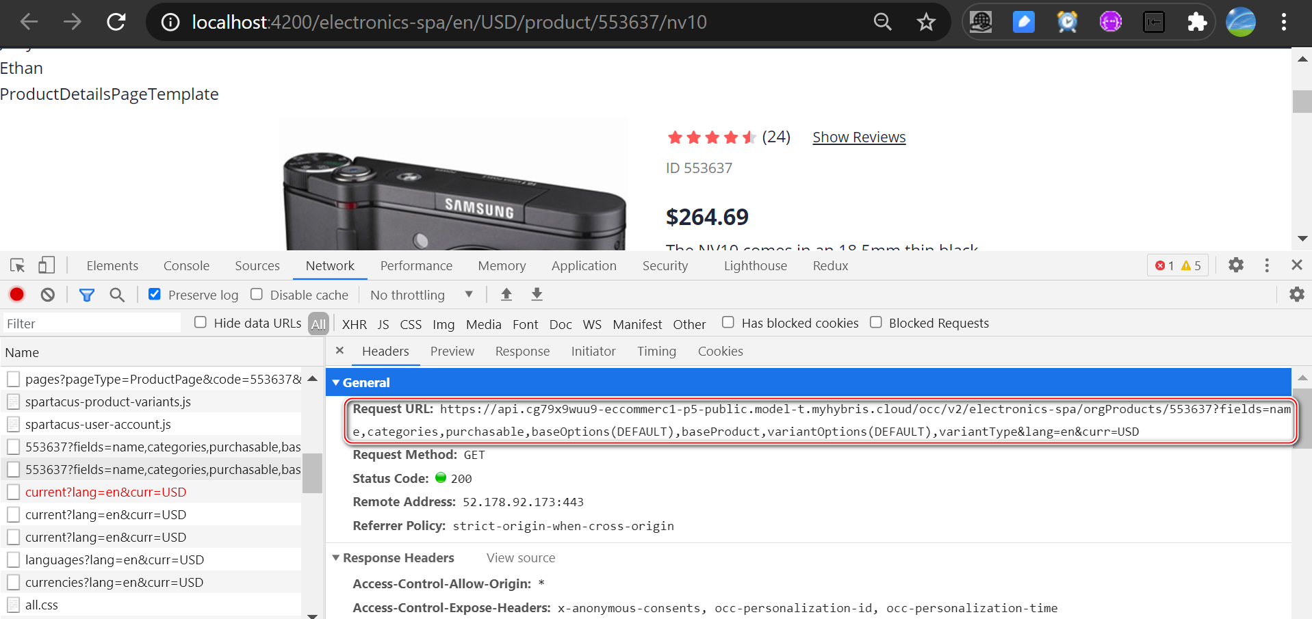
Task: Show the Response tab of the request
Action: coord(522,351)
